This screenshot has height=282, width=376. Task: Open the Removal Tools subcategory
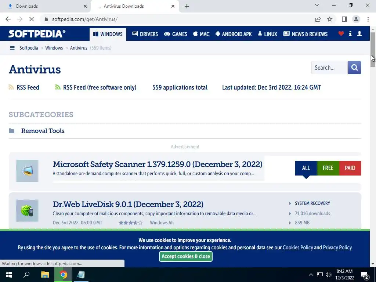[x=43, y=131]
